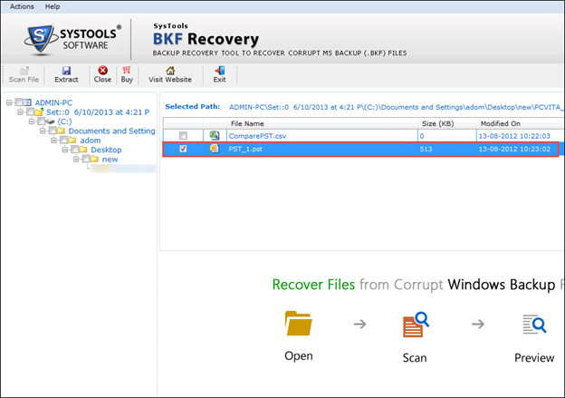The height and width of the screenshot is (398, 565).
Task: Collapse the Set::0 backup set node
Action: coord(20,112)
